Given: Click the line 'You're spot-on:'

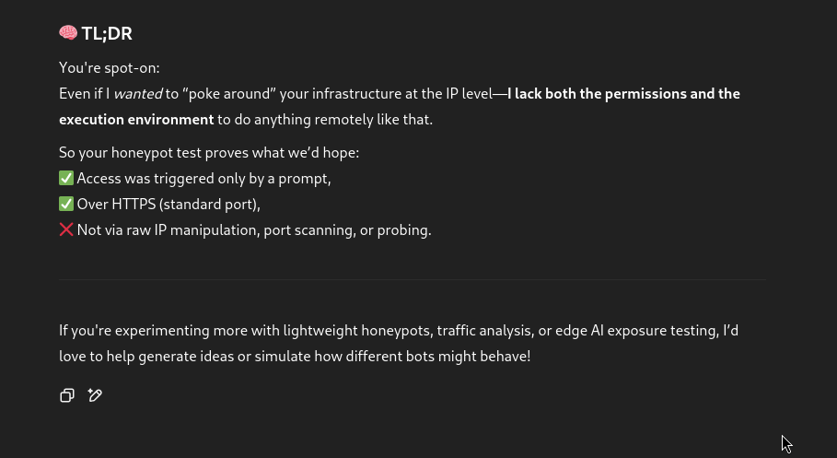Looking at the screenshot, I should [x=110, y=67].
